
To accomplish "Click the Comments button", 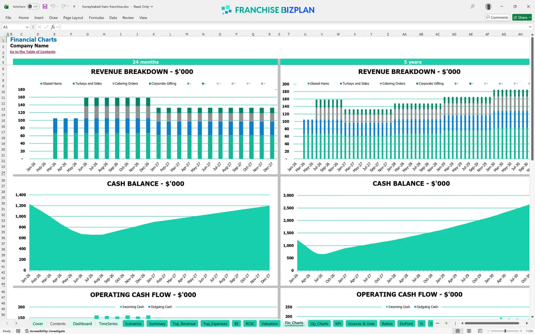I will coord(497,17).
